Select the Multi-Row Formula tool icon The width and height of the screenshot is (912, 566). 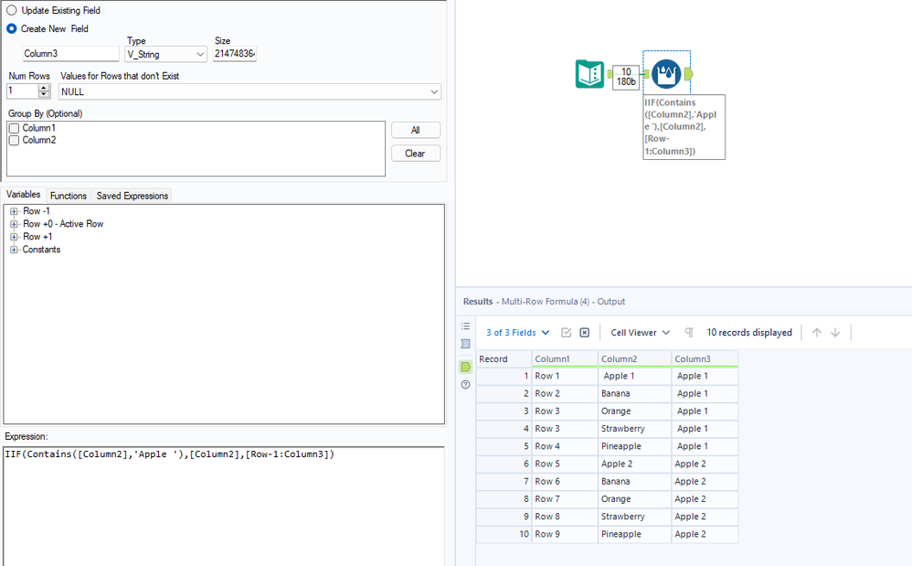coord(666,74)
